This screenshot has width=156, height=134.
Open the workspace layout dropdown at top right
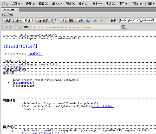(x=152, y=4)
